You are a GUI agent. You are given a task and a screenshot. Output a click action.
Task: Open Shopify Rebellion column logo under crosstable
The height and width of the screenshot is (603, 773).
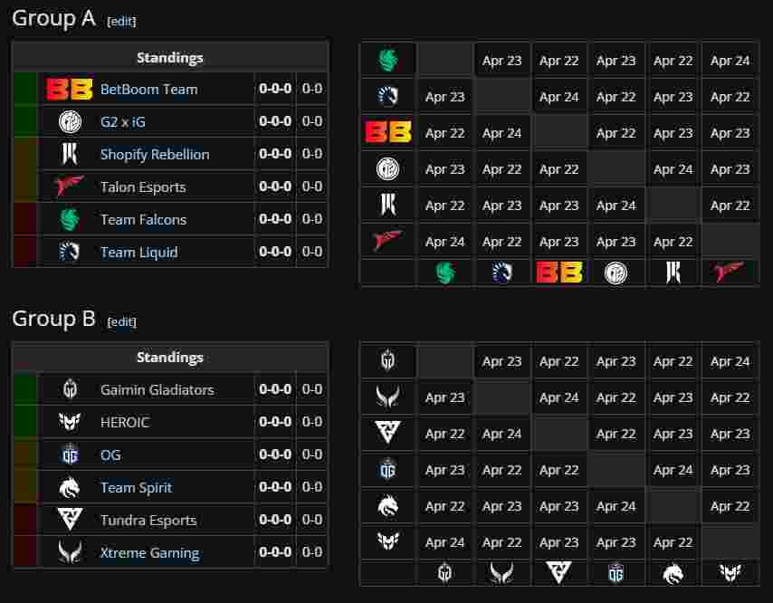pos(673,273)
